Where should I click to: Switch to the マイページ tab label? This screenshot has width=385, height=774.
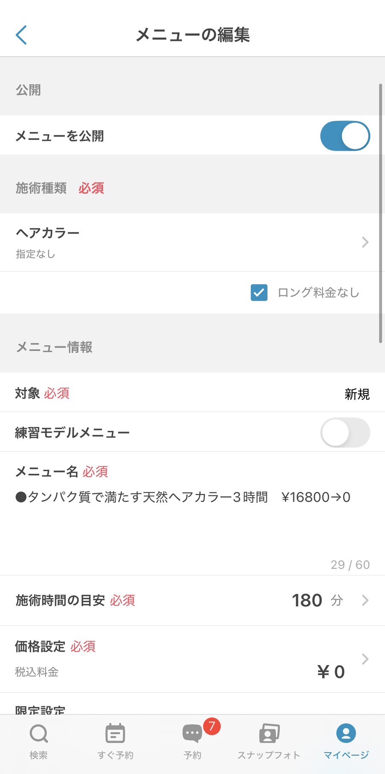click(346, 755)
